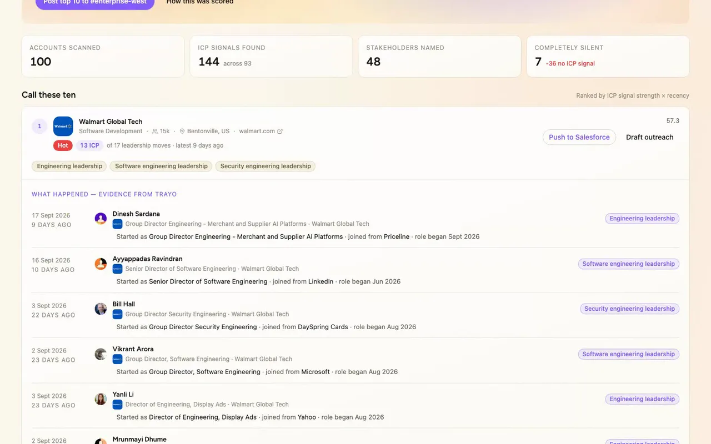This screenshot has height=444, width=711.
Task: Click Yanli Li's profile avatar
Action: [101, 399]
